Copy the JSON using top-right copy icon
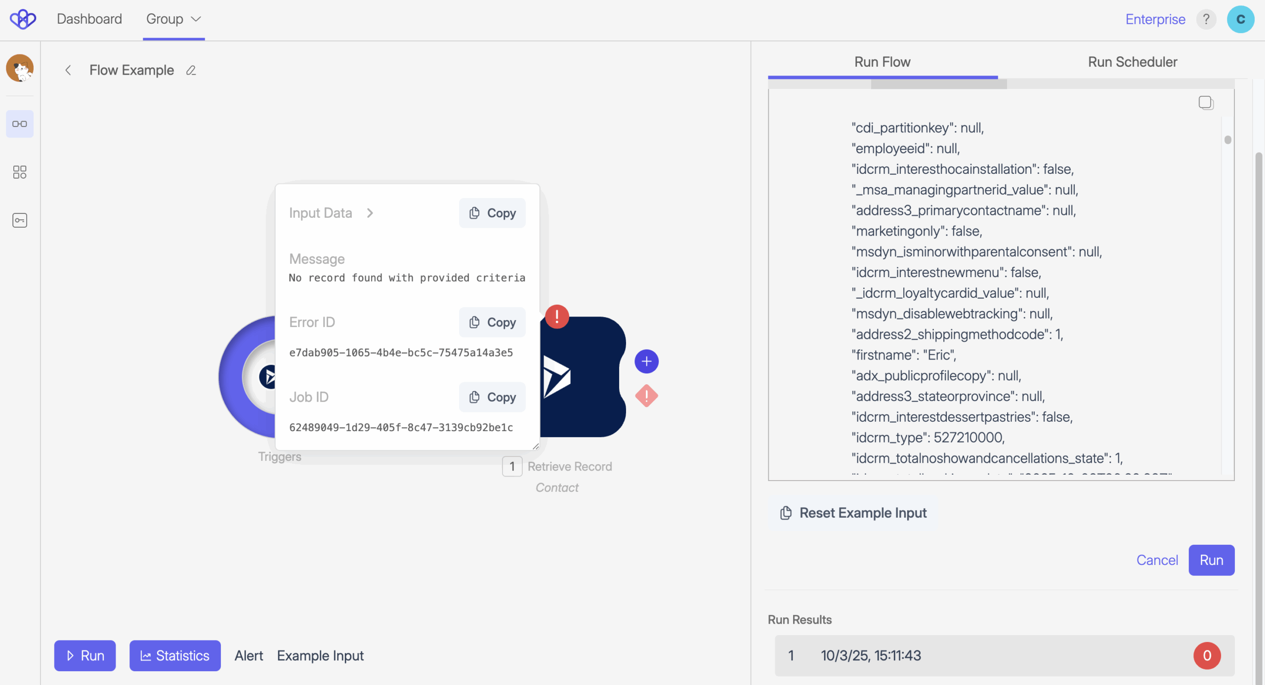The height and width of the screenshot is (685, 1265). point(1206,103)
